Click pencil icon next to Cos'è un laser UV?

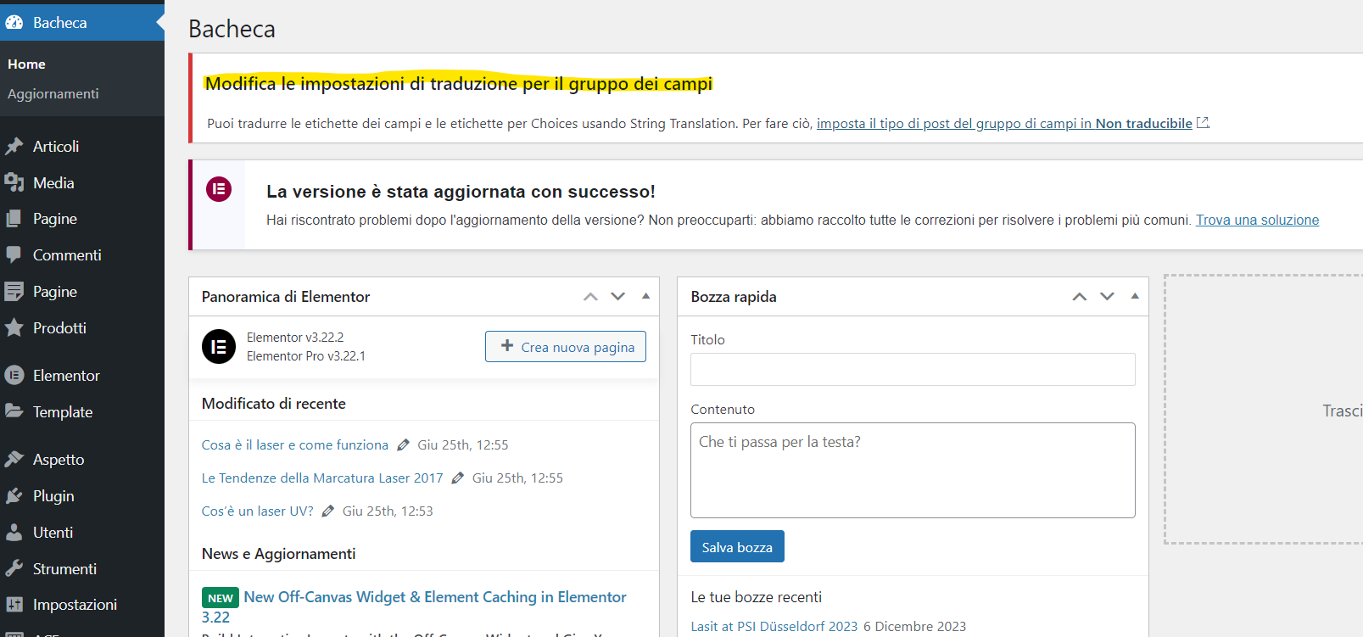328,511
